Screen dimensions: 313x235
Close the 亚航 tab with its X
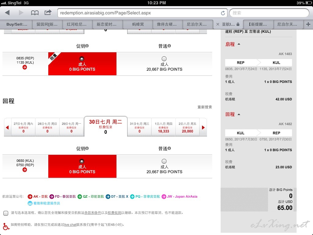pyautogui.click(x=218, y=24)
